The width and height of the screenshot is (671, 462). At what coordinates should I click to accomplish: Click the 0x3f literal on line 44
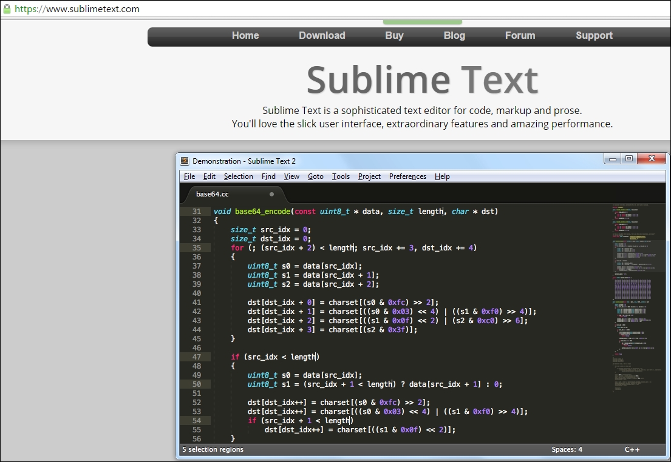tap(397, 329)
